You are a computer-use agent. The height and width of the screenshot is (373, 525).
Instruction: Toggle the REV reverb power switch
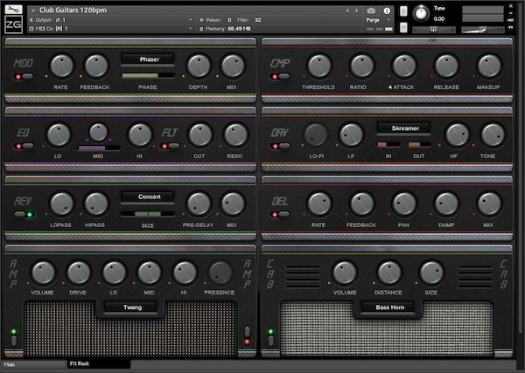coord(23,215)
